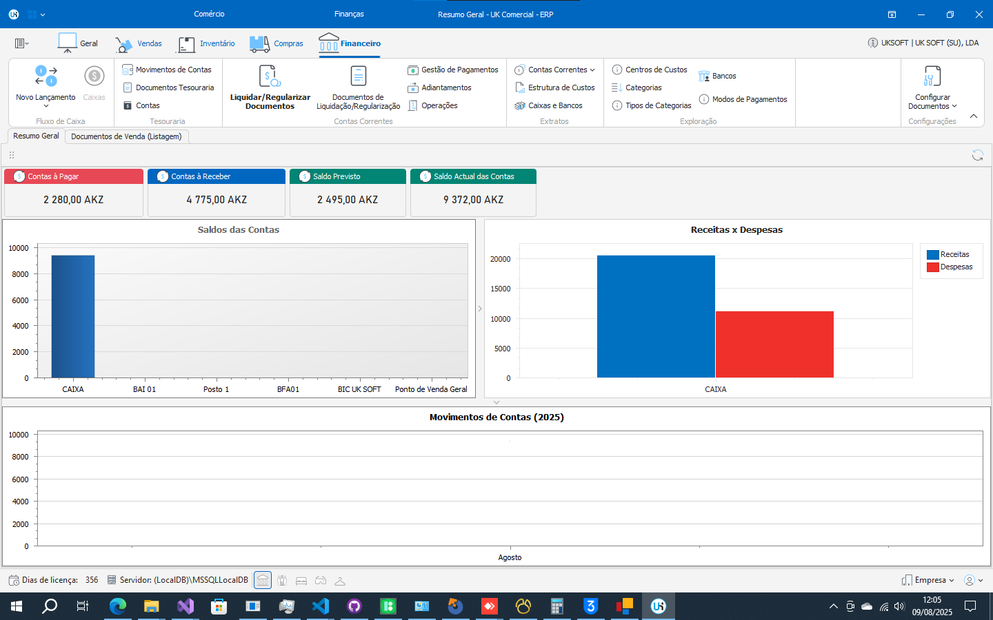Click the Novo Lançamento icon

(x=46, y=76)
